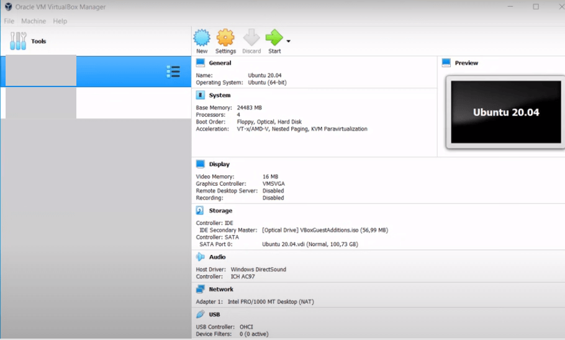Click the Floppy, Optical, Hard Disk boot order
Image resolution: width=565 pixels, height=340 pixels.
pos(269,122)
